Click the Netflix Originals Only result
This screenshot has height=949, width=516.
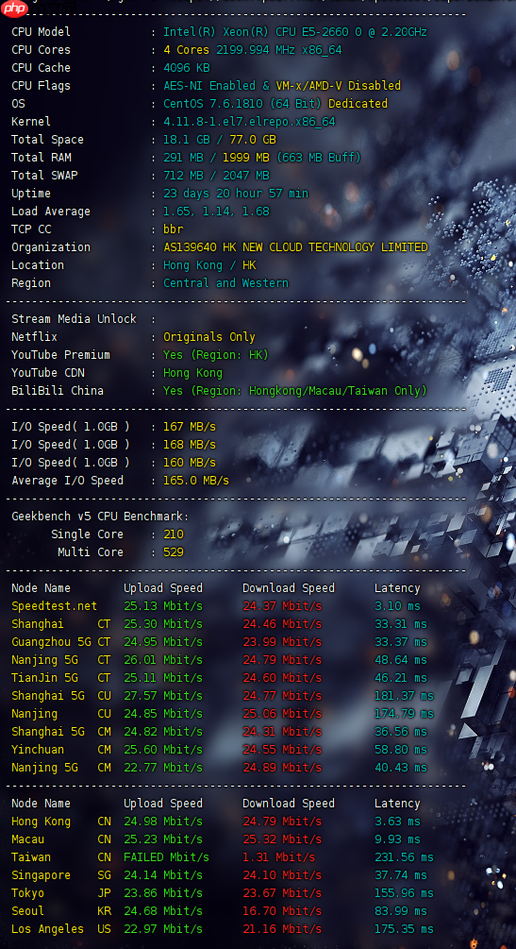[209, 337]
